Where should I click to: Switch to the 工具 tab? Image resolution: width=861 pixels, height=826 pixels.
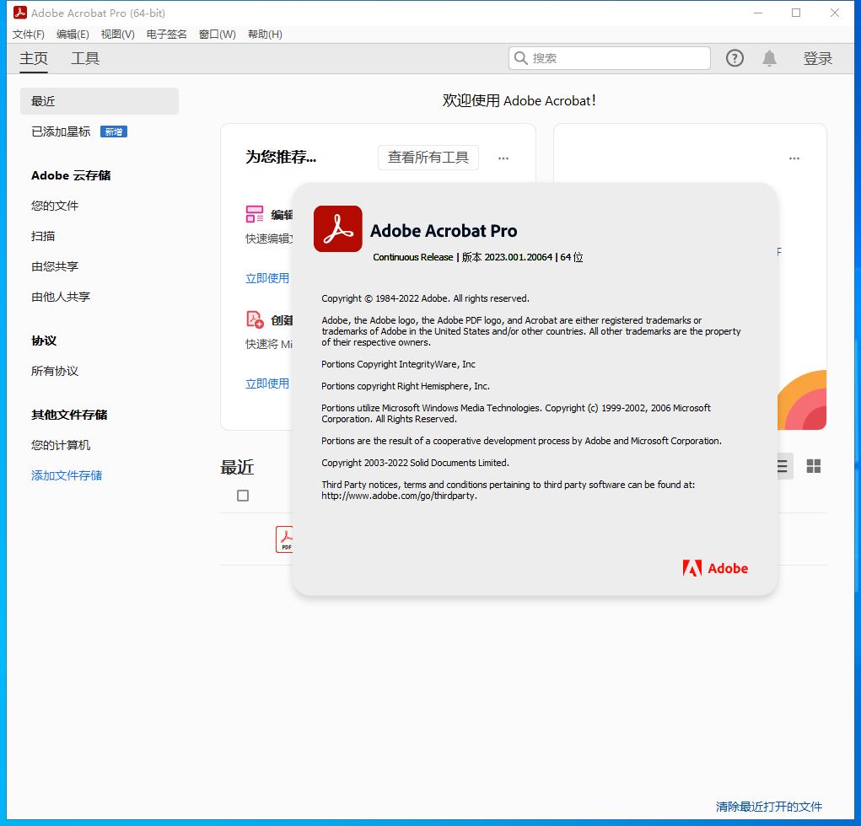(x=84, y=58)
